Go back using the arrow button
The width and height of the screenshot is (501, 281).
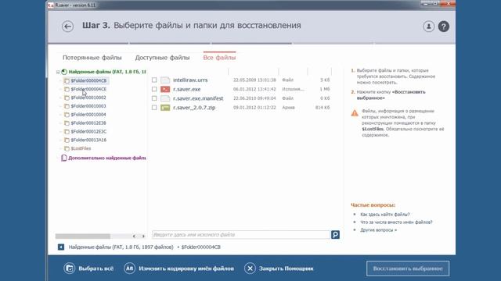point(67,27)
